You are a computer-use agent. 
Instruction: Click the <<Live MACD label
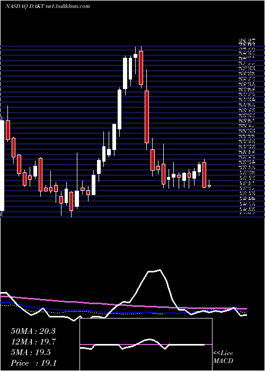click(x=223, y=357)
